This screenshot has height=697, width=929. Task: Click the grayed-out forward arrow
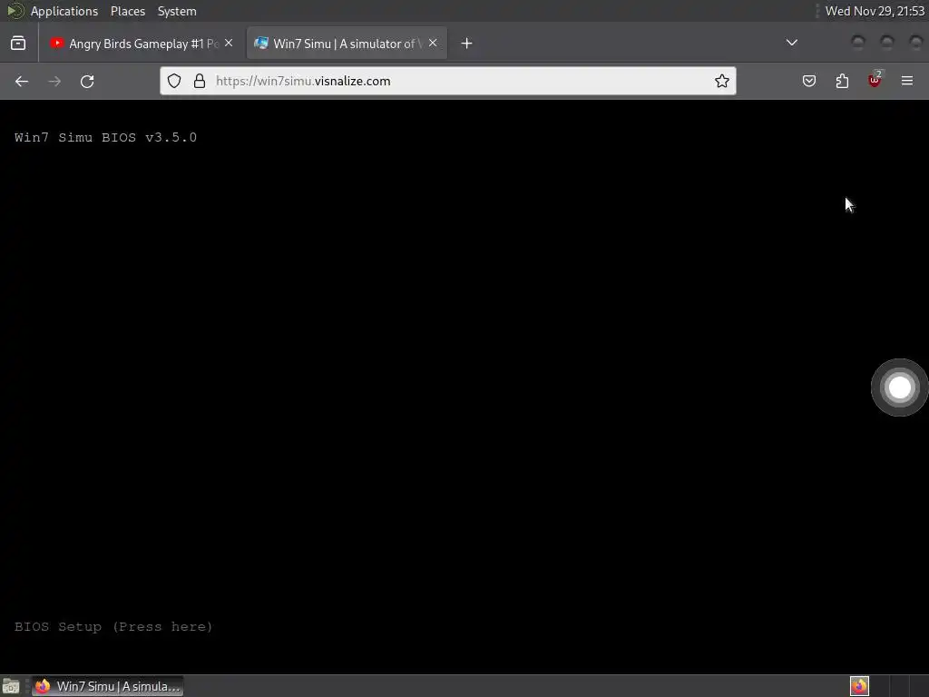pyautogui.click(x=54, y=81)
